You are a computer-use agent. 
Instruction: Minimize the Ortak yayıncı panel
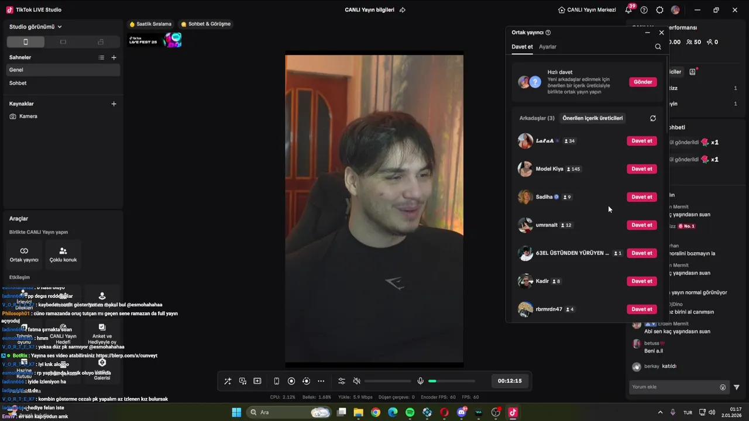pyautogui.click(x=647, y=33)
